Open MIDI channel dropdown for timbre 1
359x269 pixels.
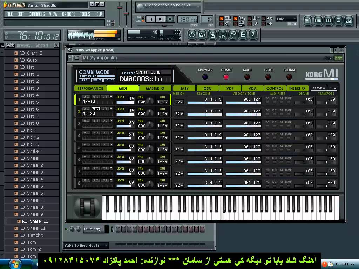[179, 102]
